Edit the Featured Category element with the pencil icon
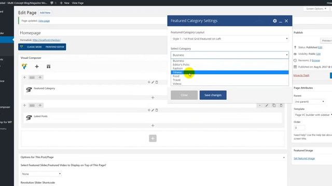The image size is (332, 186). 153,82
